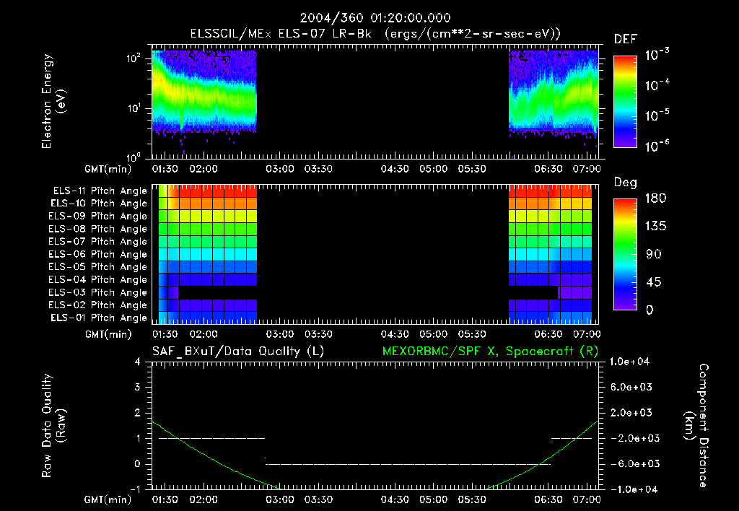Click the '180' value on Deg color bar
This screenshot has height=511, width=739.
pyautogui.click(x=655, y=198)
